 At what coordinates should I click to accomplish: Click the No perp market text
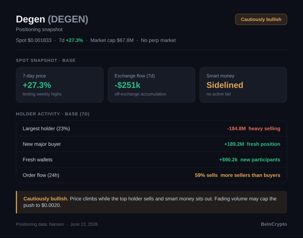pyautogui.click(x=158, y=40)
